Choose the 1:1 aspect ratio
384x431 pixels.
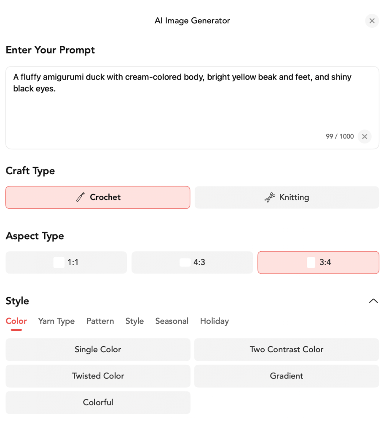click(66, 263)
